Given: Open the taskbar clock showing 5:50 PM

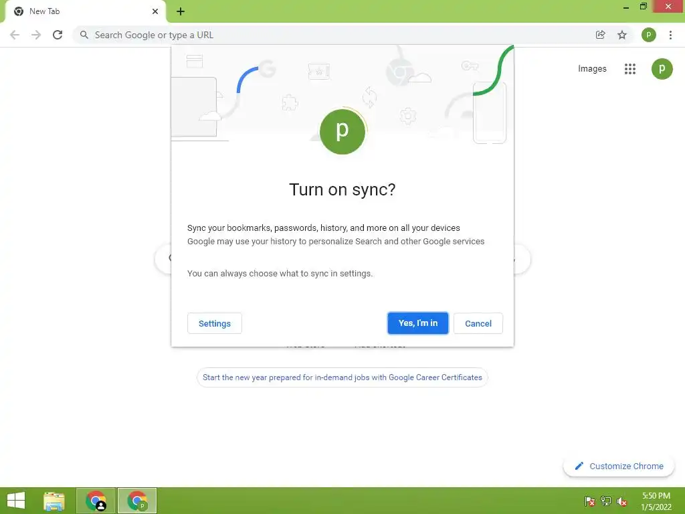Looking at the screenshot, I should coord(656,501).
